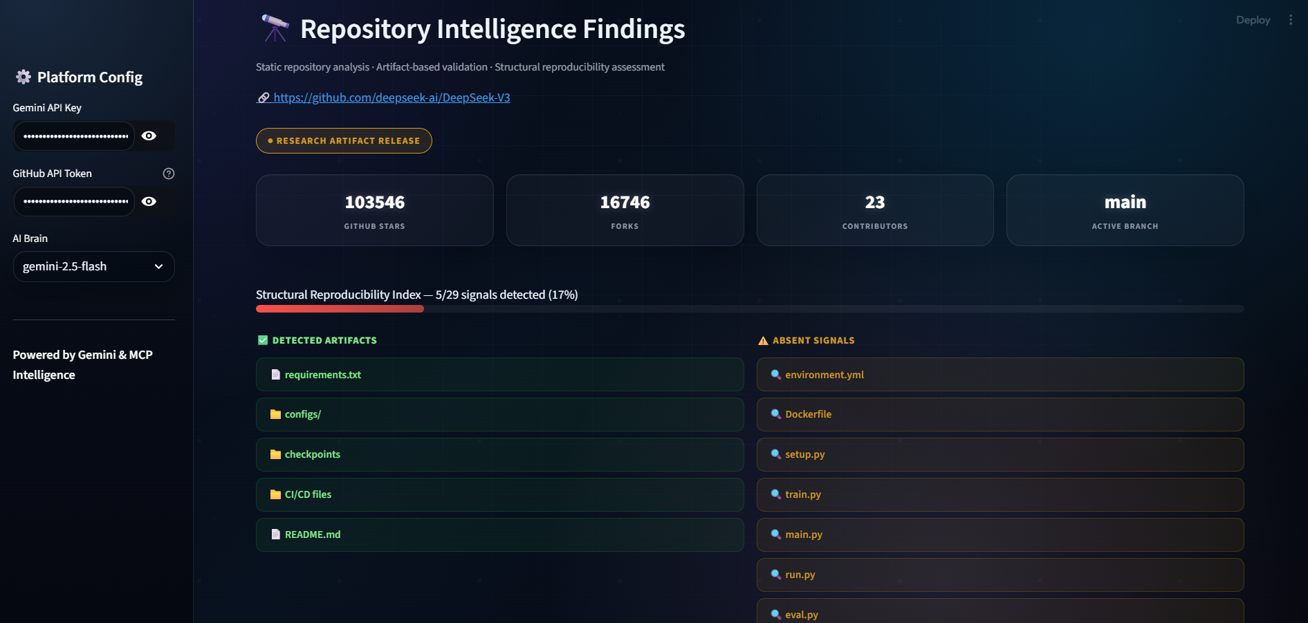Click the Research Artifact Release badge
Screen dimensions: 1308x623
pos(344,140)
